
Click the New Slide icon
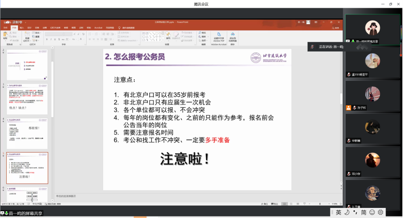(27, 36)
